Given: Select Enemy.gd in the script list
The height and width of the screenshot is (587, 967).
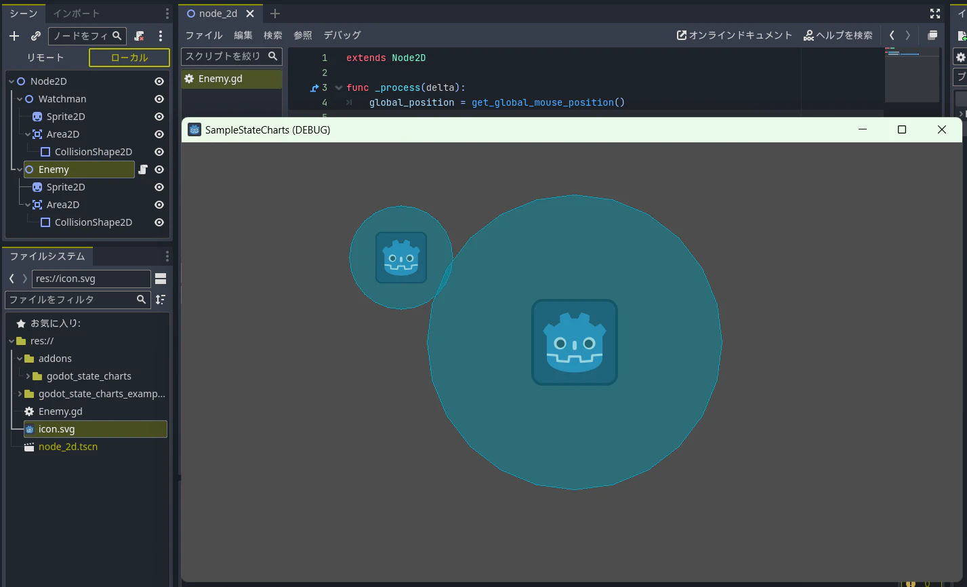Looking at the screenshot, I should point(232,79).
